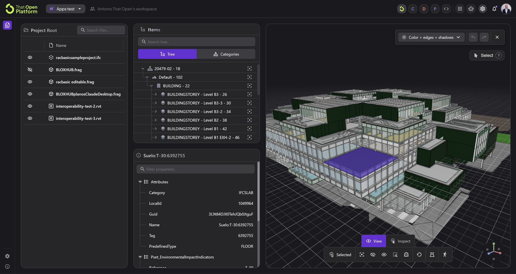
Task: Toggle visibility of interoperability-test-3.rvt
Action: click(x=30, y=118)
